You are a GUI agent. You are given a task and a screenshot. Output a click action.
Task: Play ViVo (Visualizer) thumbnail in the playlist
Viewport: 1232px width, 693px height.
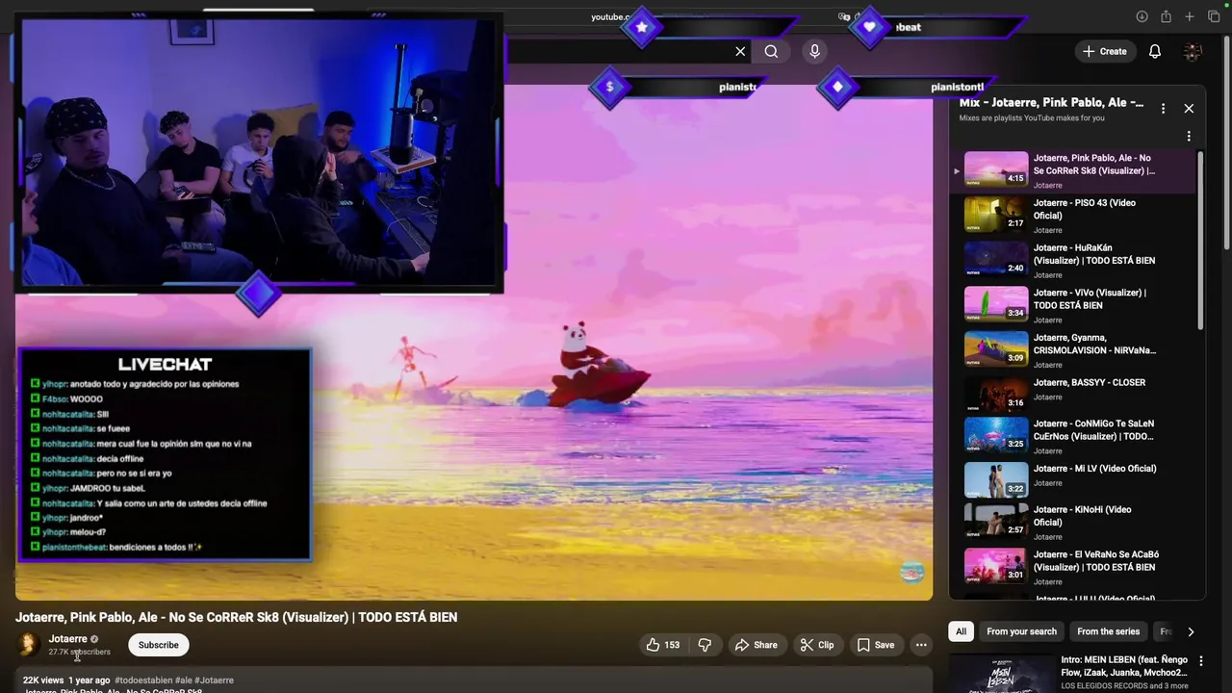pyautogui.click(x=996, y=303)
